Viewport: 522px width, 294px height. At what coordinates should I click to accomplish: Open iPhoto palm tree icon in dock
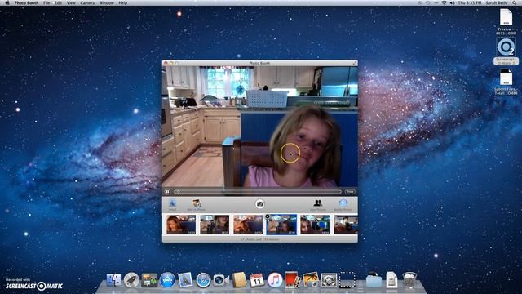[311, 280]
